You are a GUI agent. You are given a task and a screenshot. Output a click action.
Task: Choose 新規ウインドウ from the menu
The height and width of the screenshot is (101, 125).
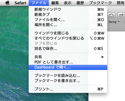(68, 9)
